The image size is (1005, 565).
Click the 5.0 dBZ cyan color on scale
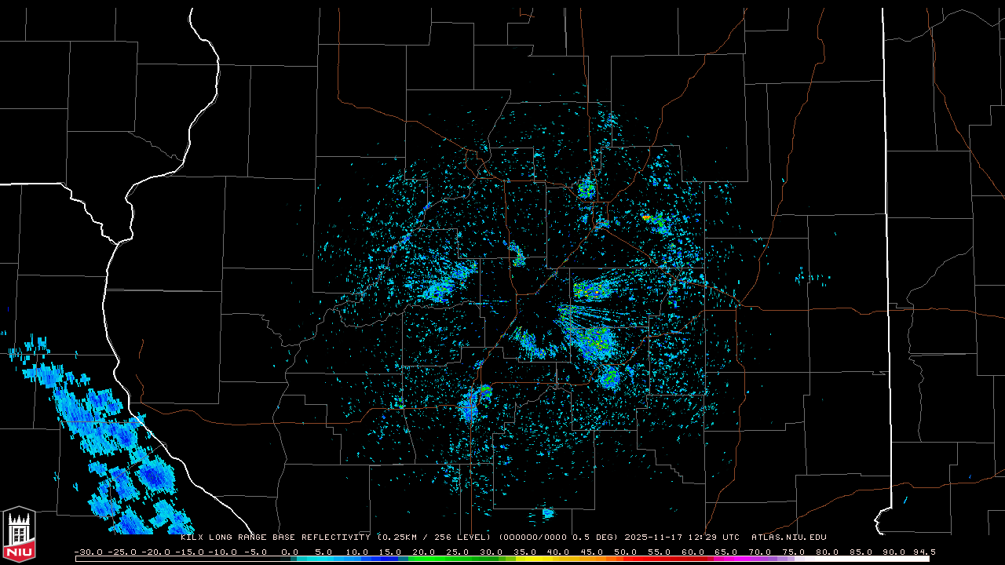(x=324, y=559)
